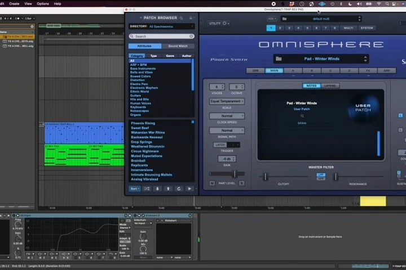Open the Create menu
Screen dimensions: 406x270
tap(14, 3)
